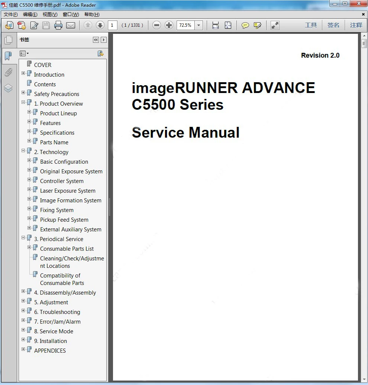
Task: Open the 工具 tools pane
Action: pos(311,25)
